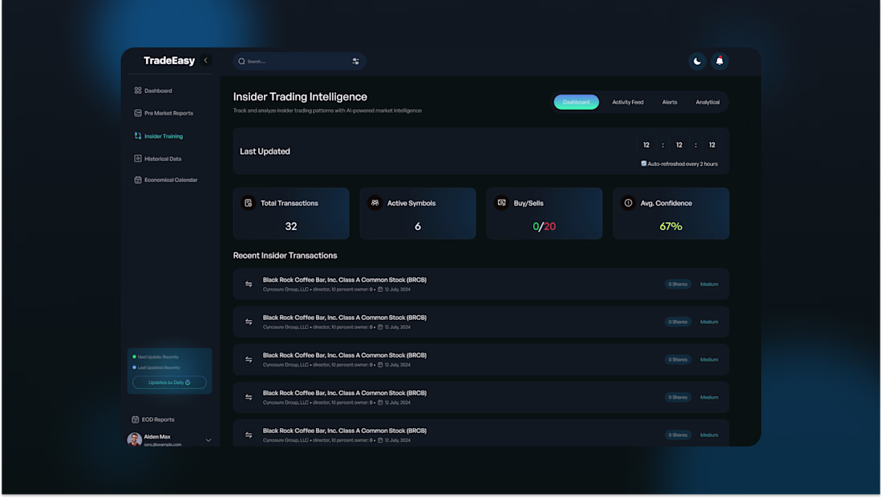882x498 pixels.
Task: Click the Medium label in fourth transaction row
Action: pyautogui.click(x=709, y=397)
